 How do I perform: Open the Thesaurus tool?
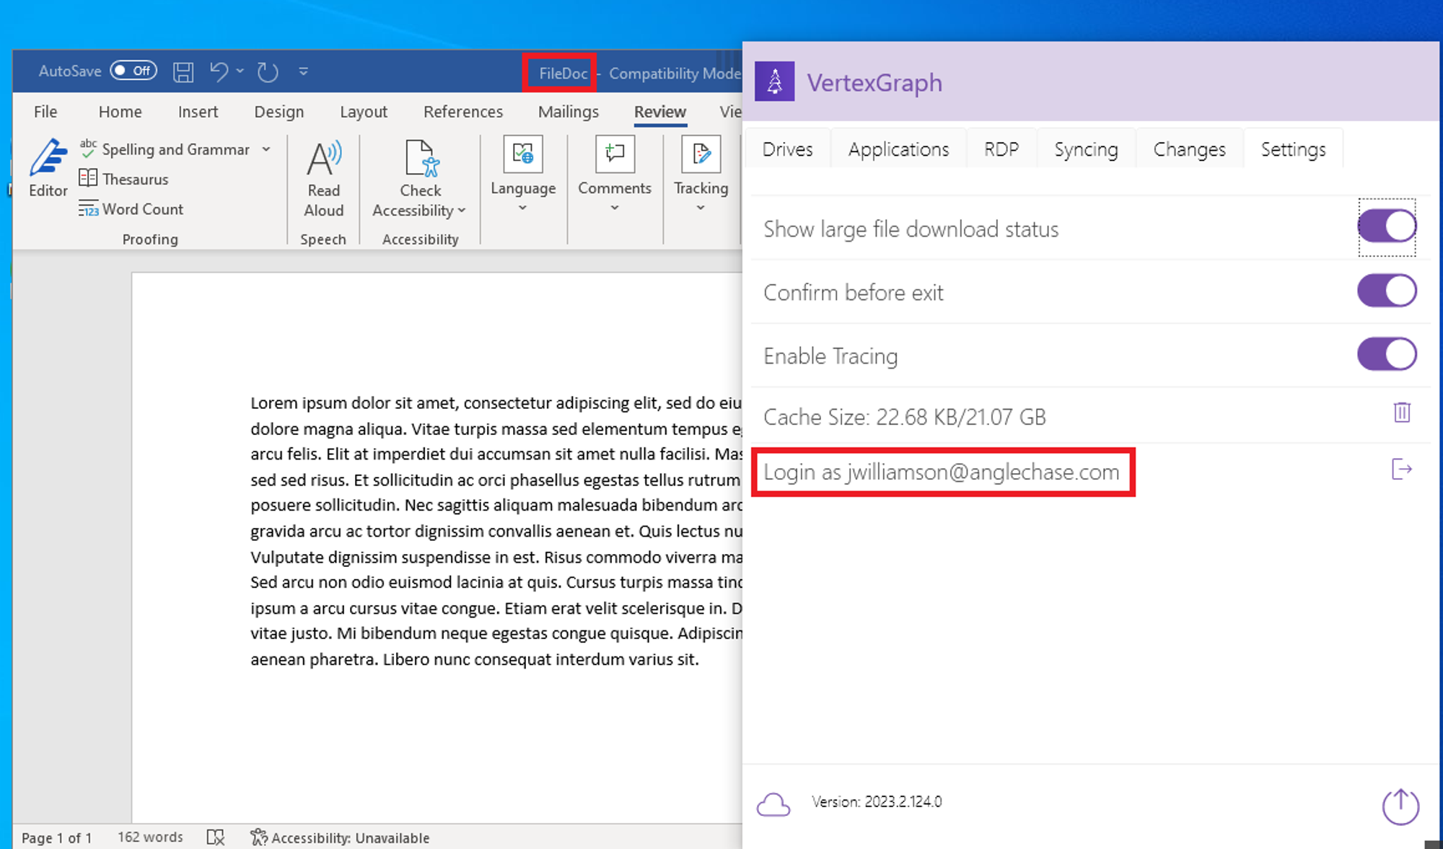pyautogui.click(x=123, y=179)
